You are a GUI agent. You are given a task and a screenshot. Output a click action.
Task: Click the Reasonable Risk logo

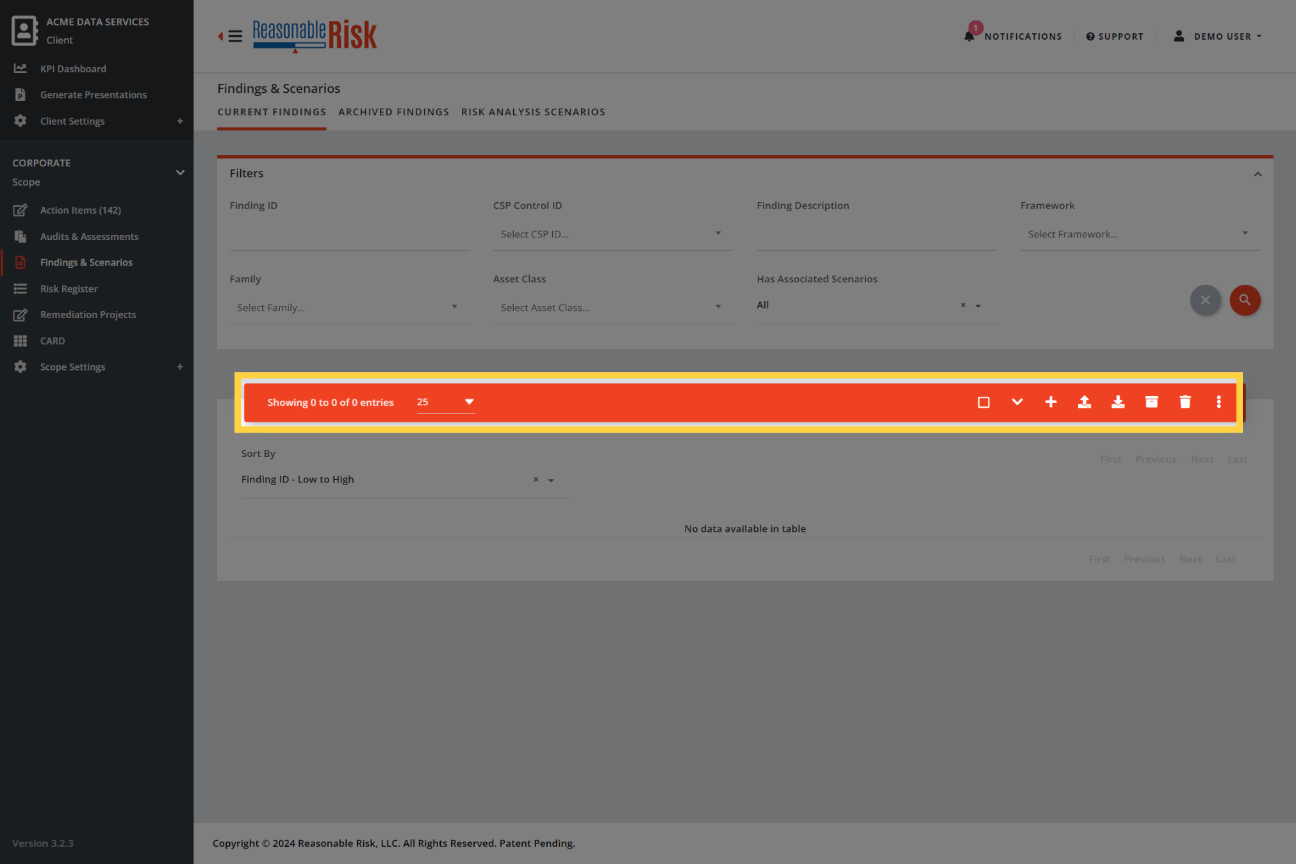click(x=315, y=35)
